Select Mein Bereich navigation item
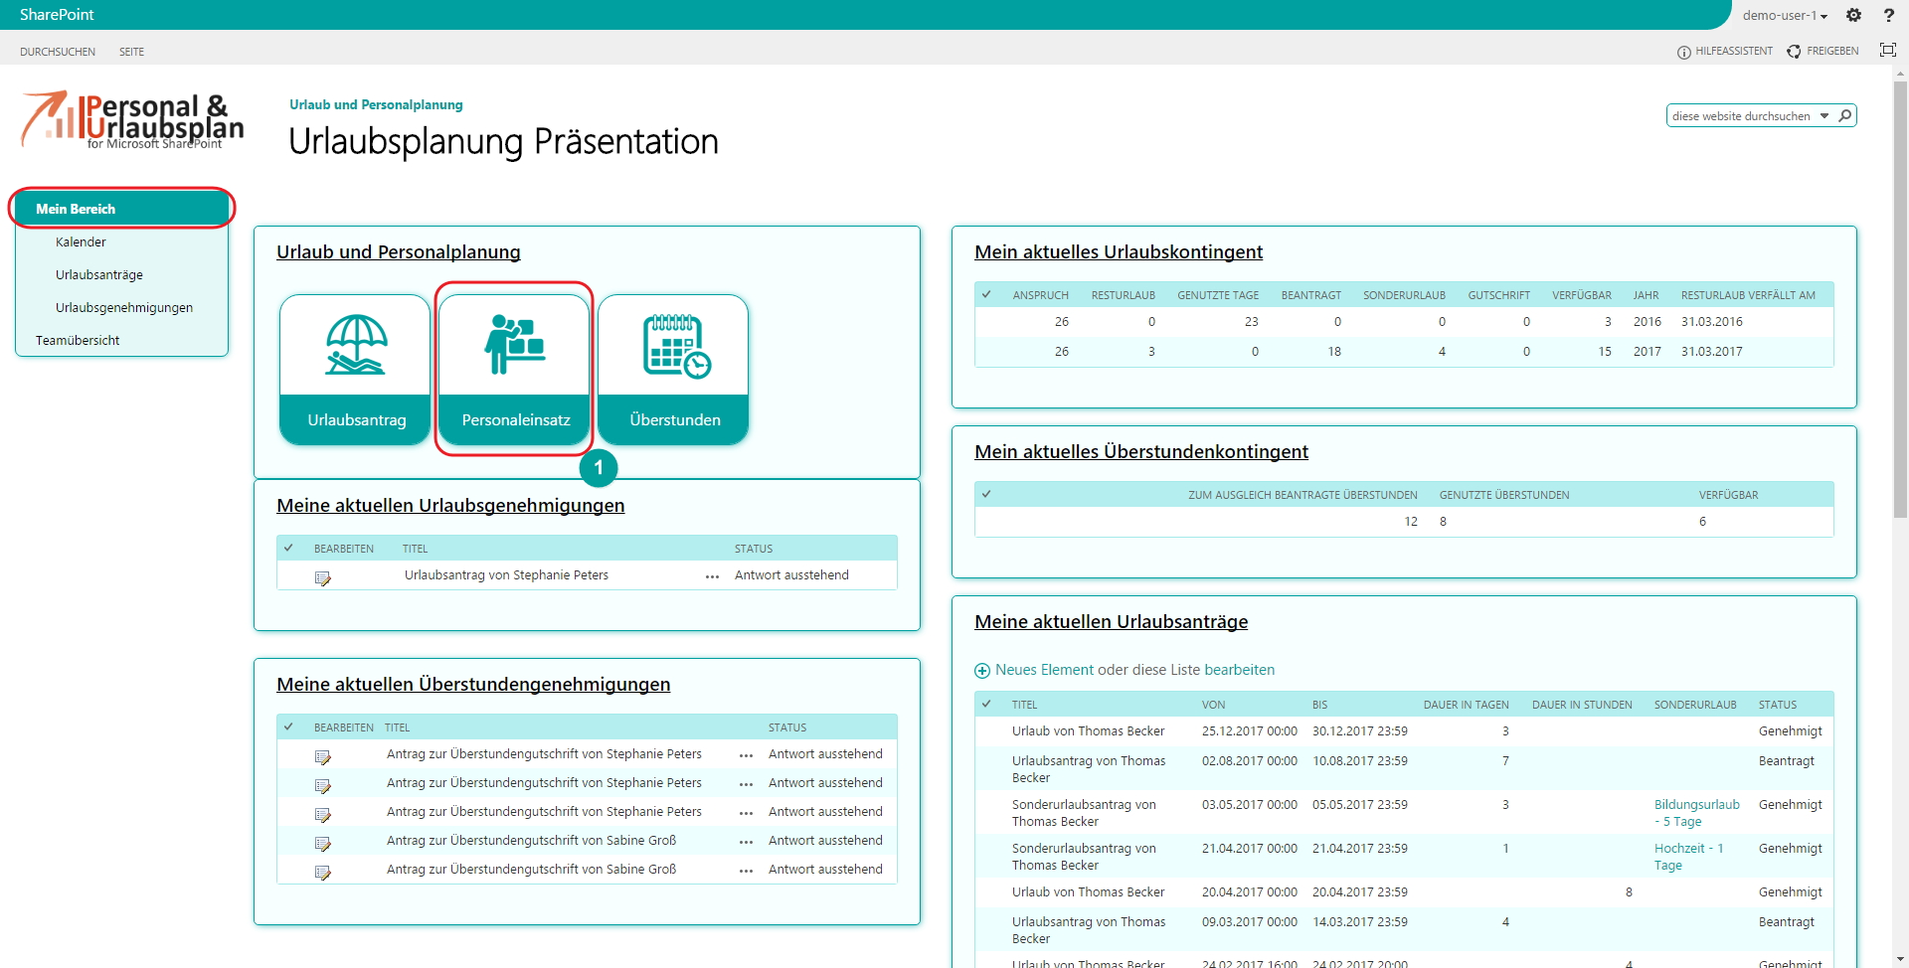Image resolution: width=1909 pixels, height=968 pixels. (x=121, y=209)
